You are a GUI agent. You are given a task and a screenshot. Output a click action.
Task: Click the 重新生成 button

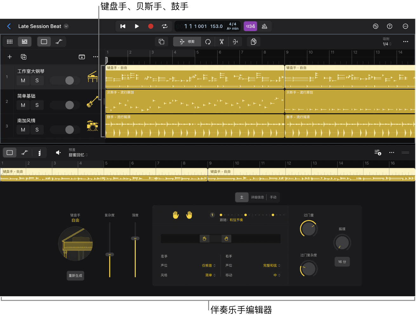pos(76,275)
